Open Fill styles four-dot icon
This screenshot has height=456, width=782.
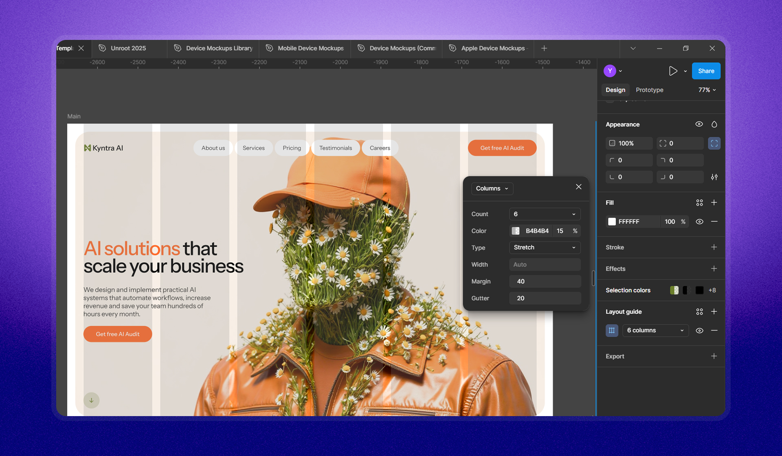(x=699, y=203)
